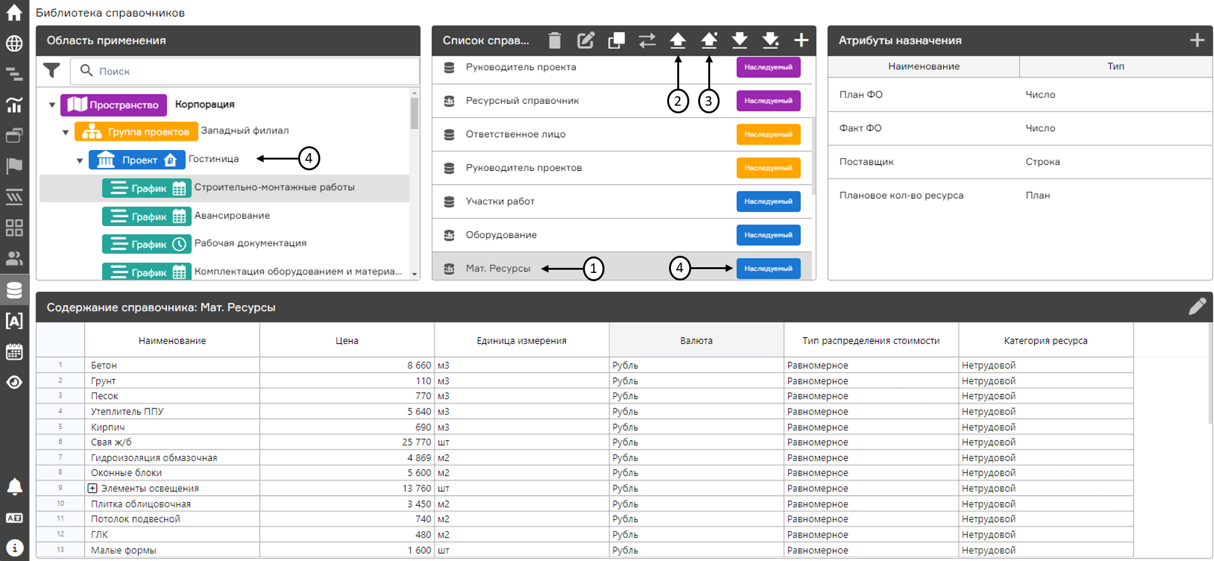
Task: Edit reference content with pencil icon
Action: click(x=1197, y=306)
